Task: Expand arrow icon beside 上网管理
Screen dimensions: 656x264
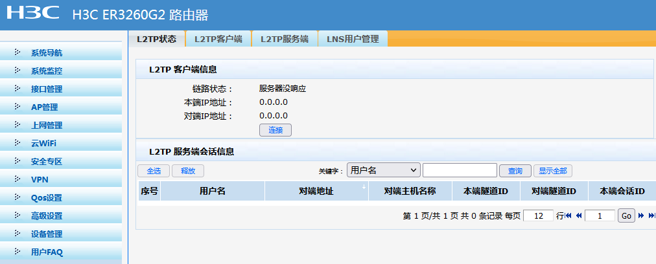Action: 17,124
